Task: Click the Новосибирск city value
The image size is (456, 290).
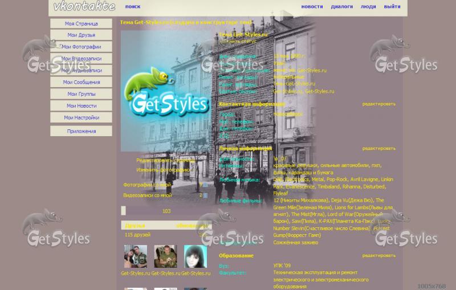Action: (288, 114)
